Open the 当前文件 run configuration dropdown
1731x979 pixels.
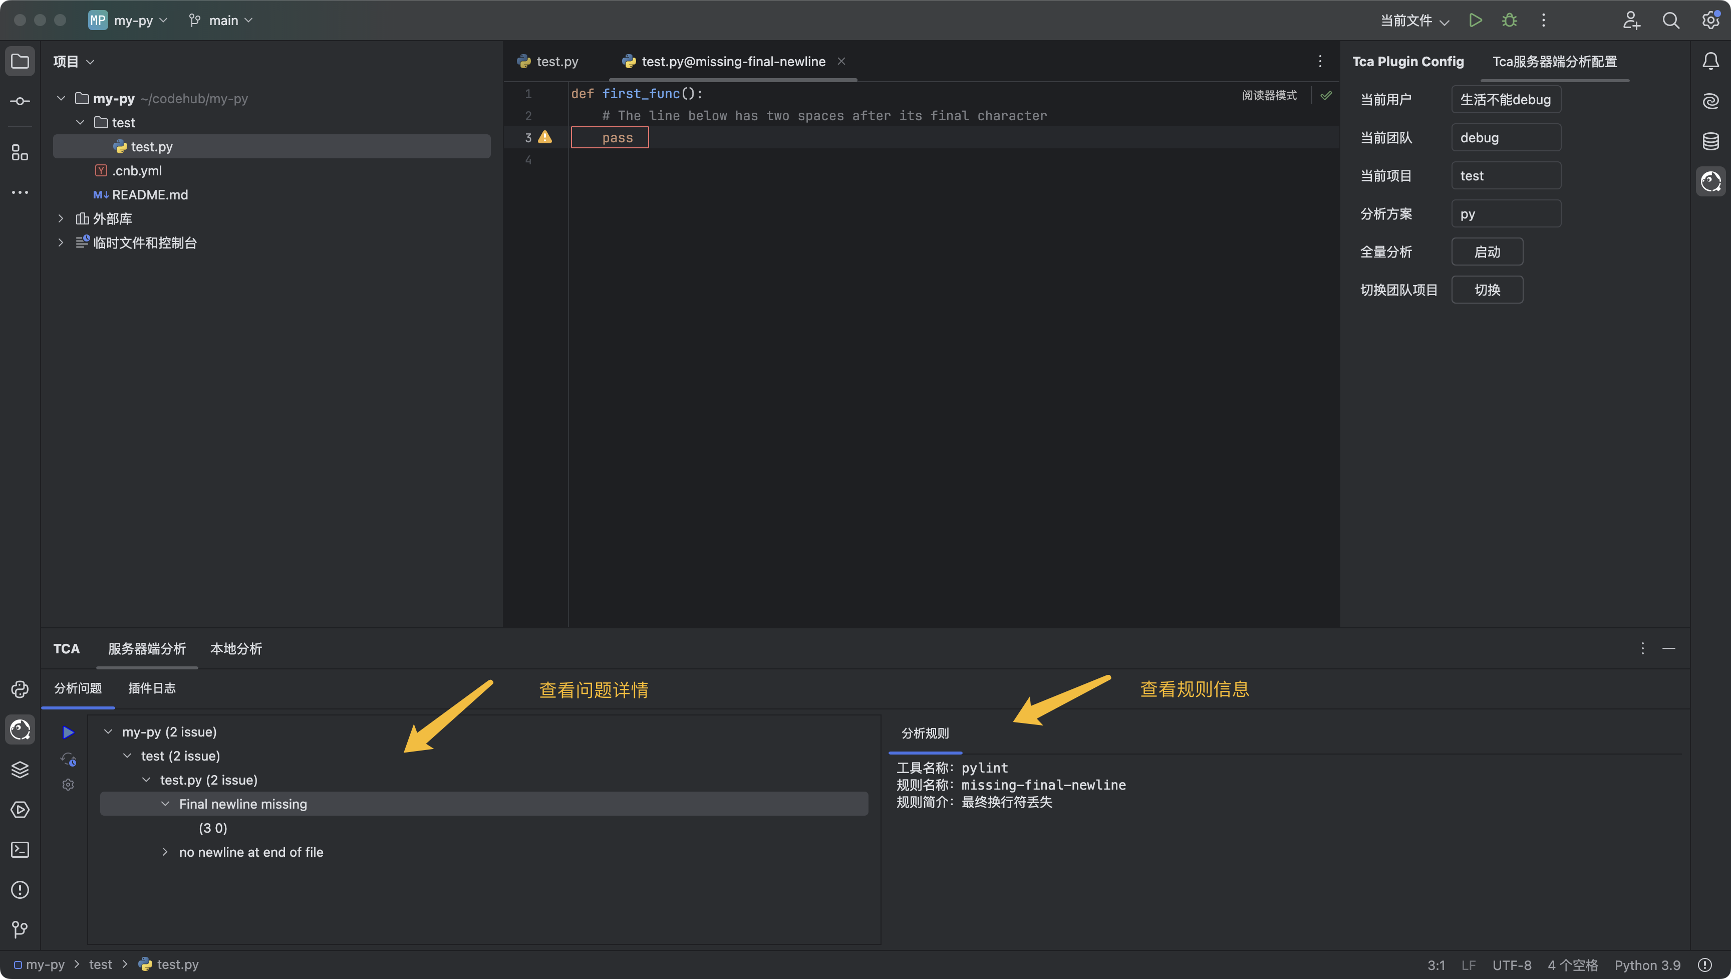click(x=1414, y=20)
